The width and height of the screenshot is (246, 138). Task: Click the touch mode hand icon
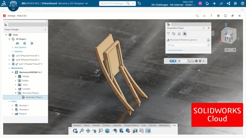pos(141,131)
